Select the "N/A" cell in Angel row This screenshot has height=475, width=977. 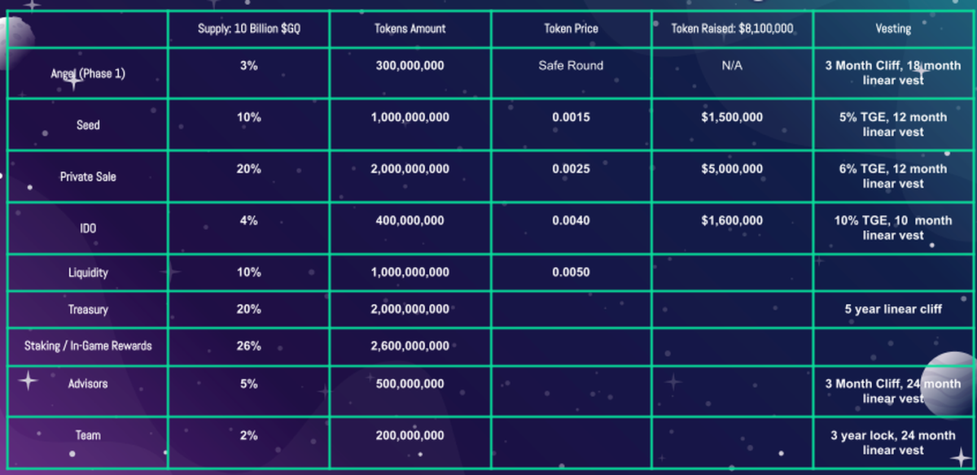click(731, 66)
